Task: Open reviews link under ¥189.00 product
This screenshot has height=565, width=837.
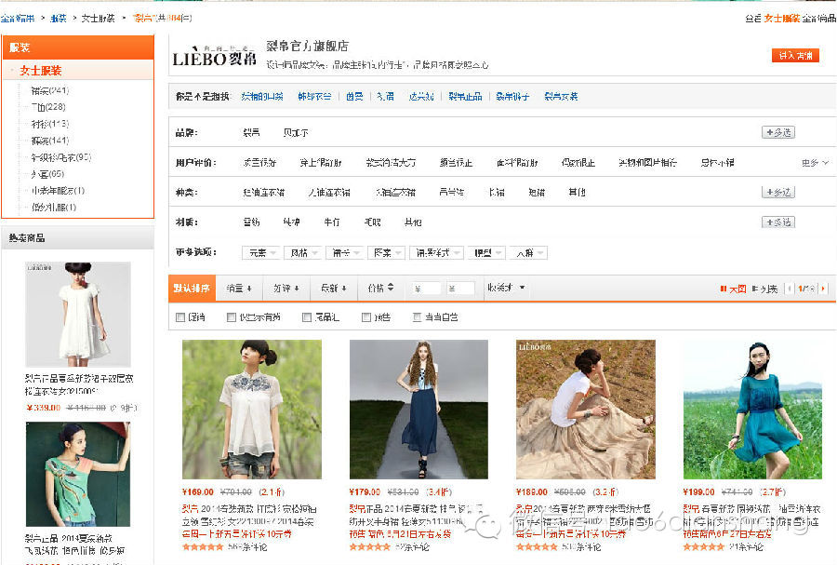Action: click(580, 547)
